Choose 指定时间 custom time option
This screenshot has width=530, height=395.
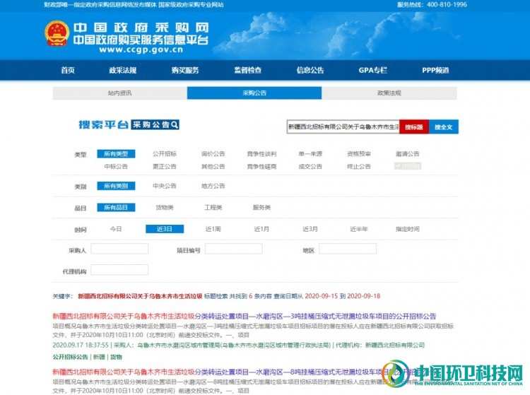(x=407, y=229)
